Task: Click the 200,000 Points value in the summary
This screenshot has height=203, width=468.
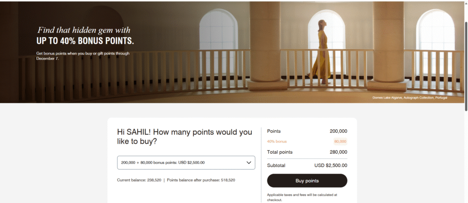Action: point(338,131)
